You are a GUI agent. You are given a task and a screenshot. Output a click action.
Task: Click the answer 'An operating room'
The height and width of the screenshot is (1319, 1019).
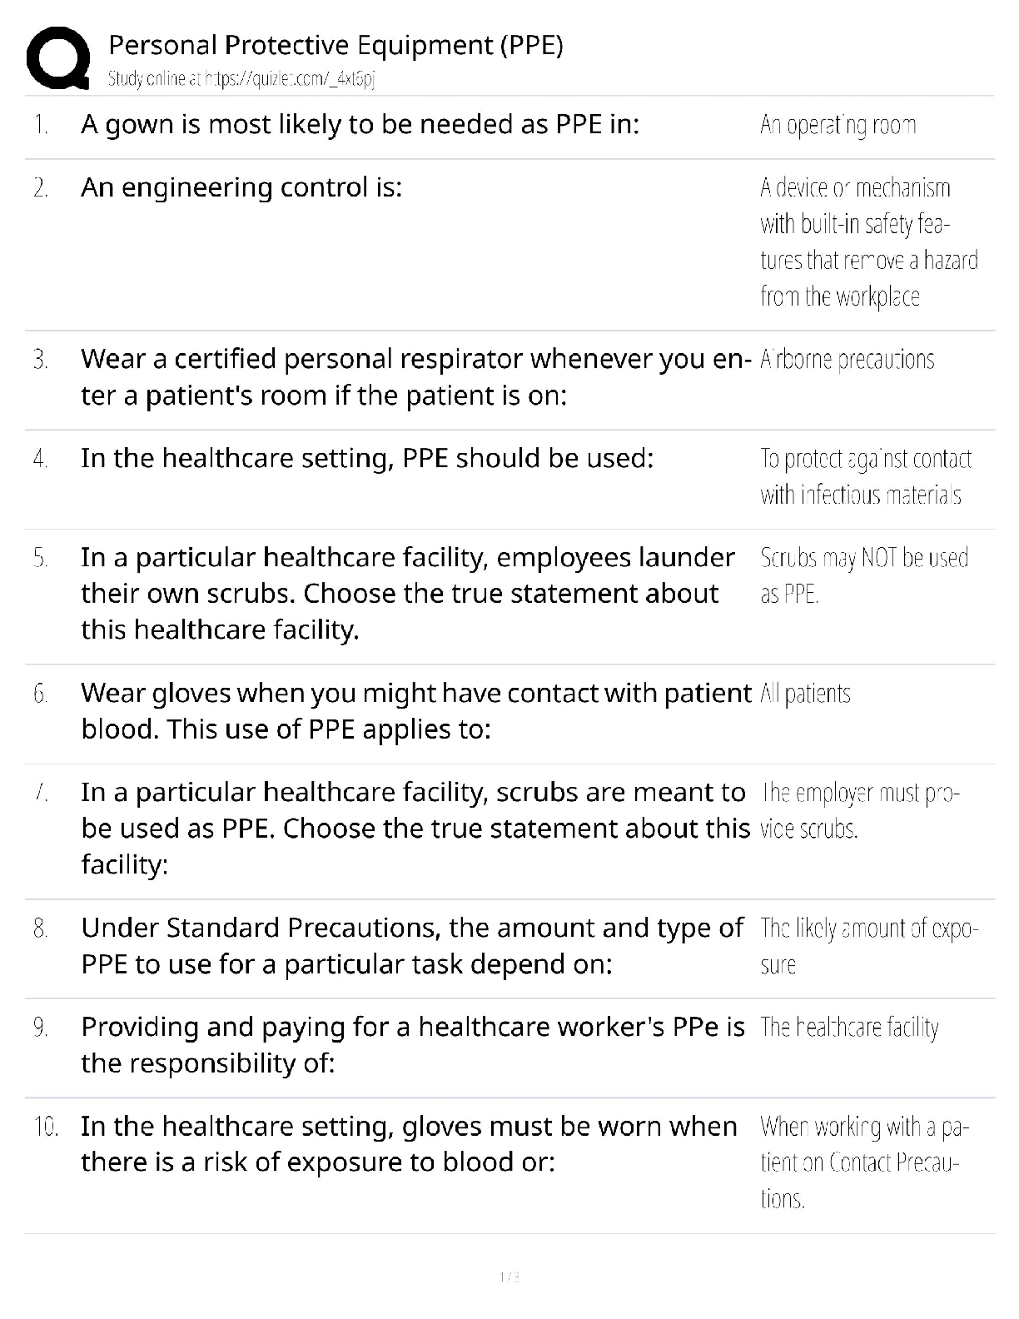point(838,126)
